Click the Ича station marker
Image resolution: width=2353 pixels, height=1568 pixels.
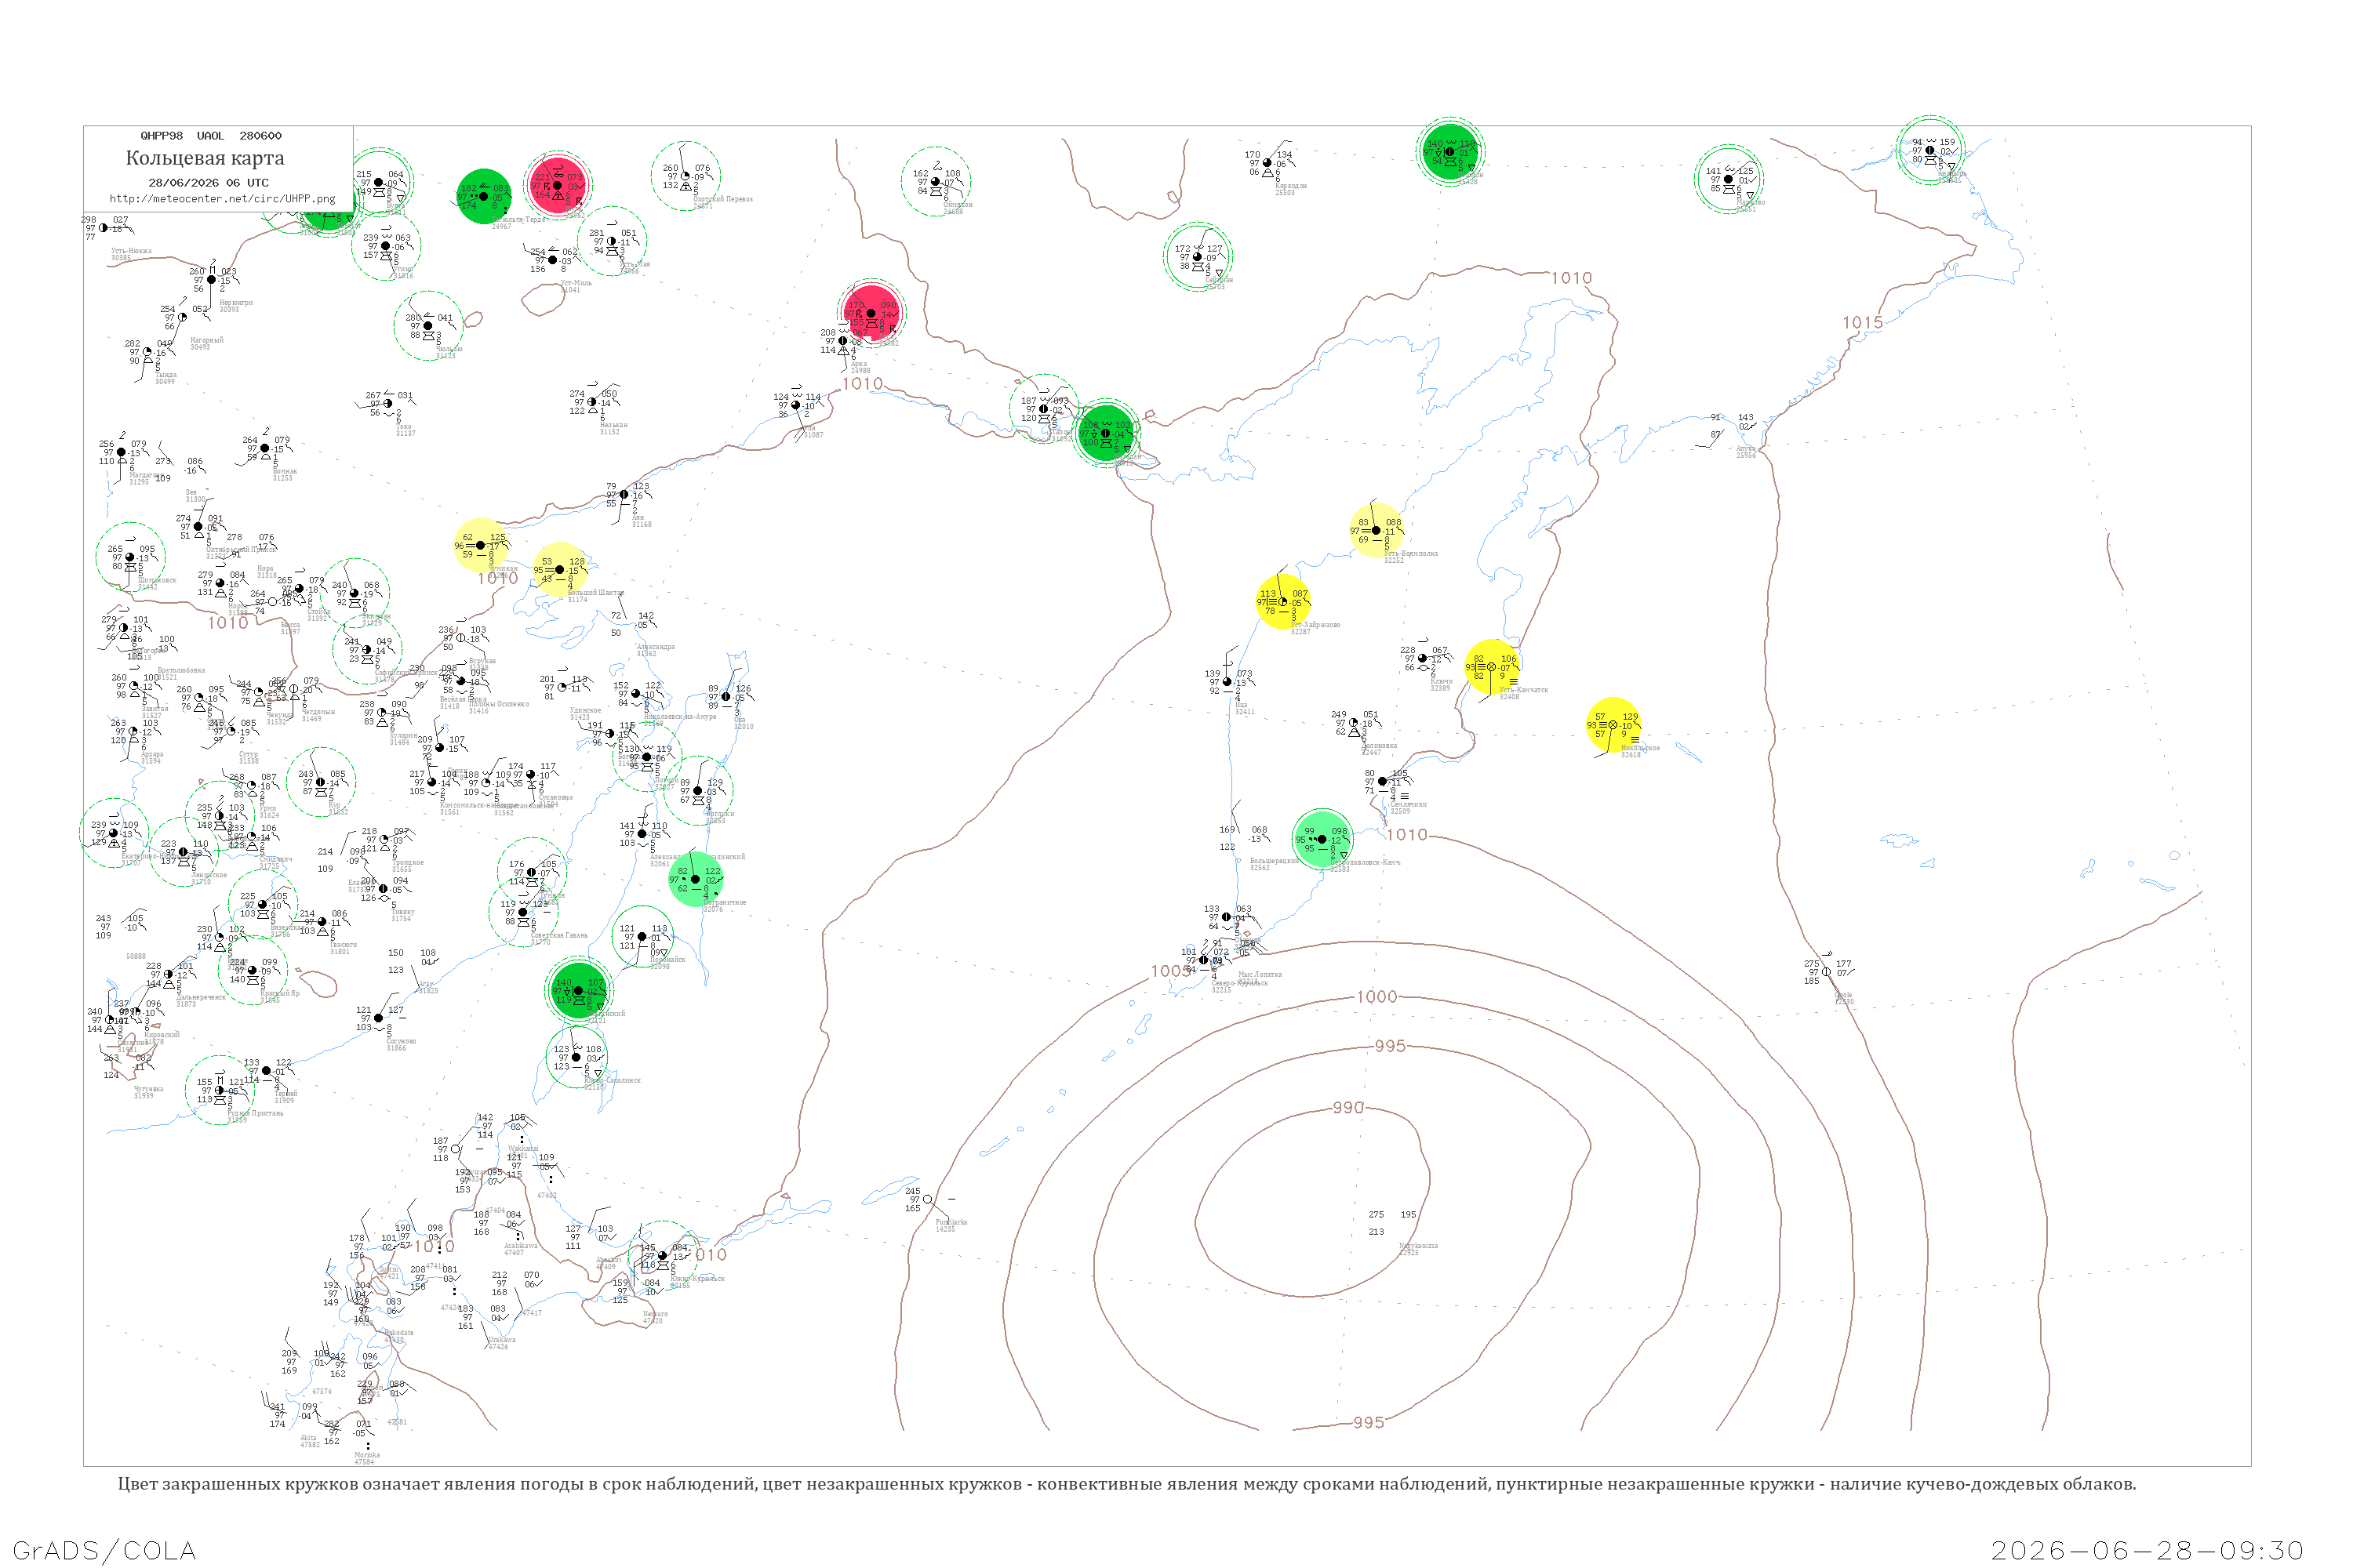[1227, 682]
